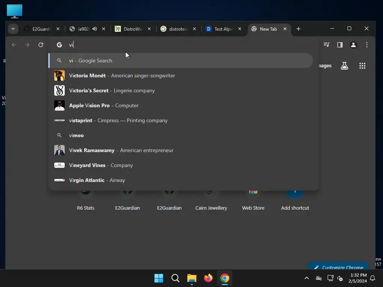383x287 pixels.
Task: Select the Victoria Monét suggestion
Action: point(181,75)
